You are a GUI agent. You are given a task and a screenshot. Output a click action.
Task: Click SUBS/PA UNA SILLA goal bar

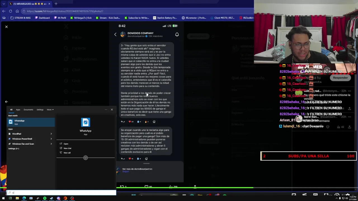308,156
